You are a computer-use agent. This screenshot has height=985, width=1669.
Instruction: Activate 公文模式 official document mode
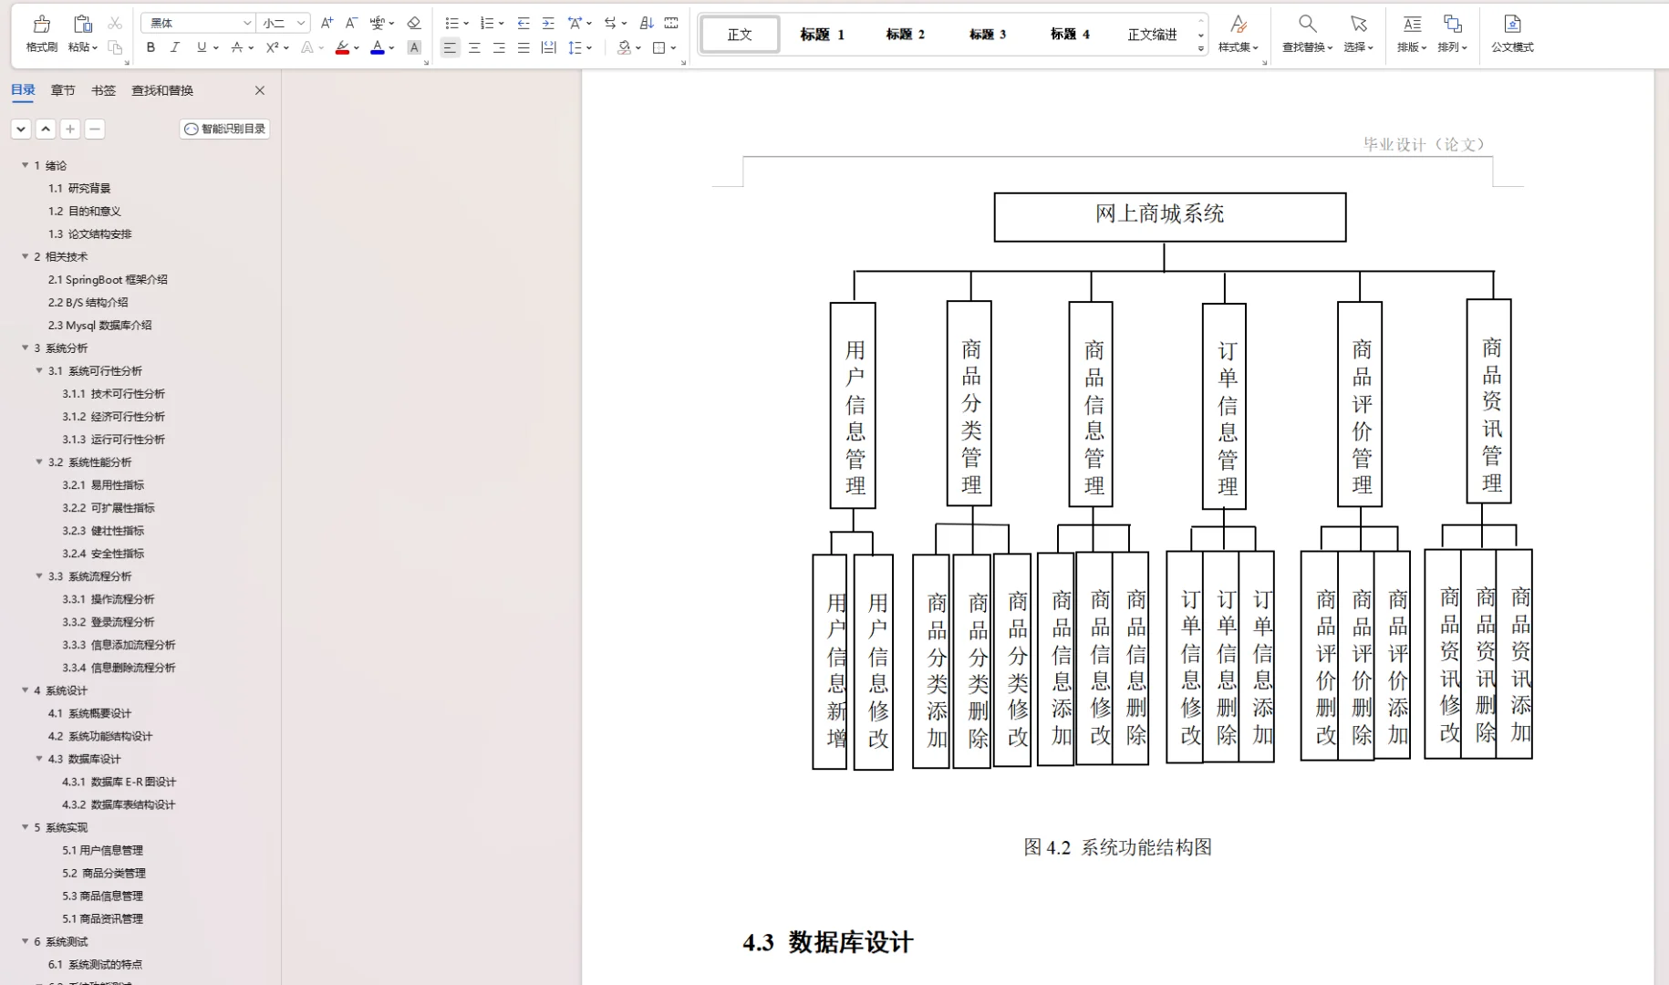pos(1513,34)
